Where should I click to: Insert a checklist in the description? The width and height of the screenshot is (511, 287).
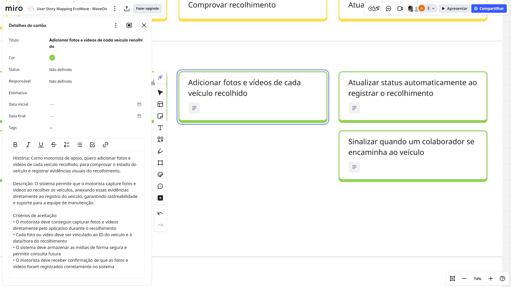(92, 145)
